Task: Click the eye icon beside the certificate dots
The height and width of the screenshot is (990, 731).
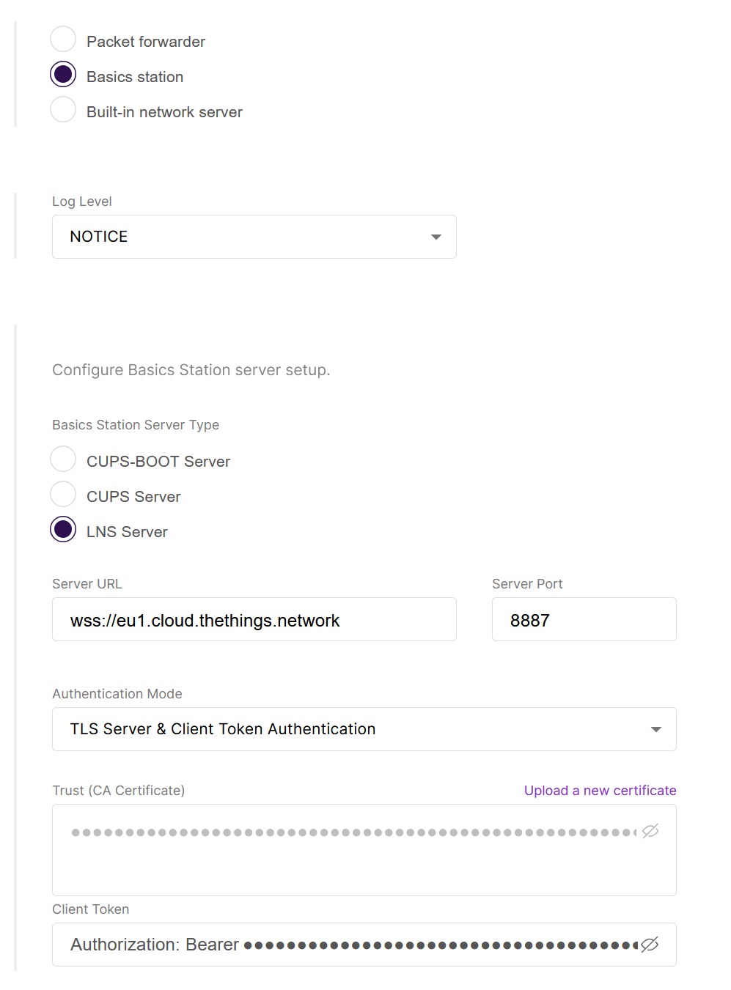Action: click(x=650, y=832)
